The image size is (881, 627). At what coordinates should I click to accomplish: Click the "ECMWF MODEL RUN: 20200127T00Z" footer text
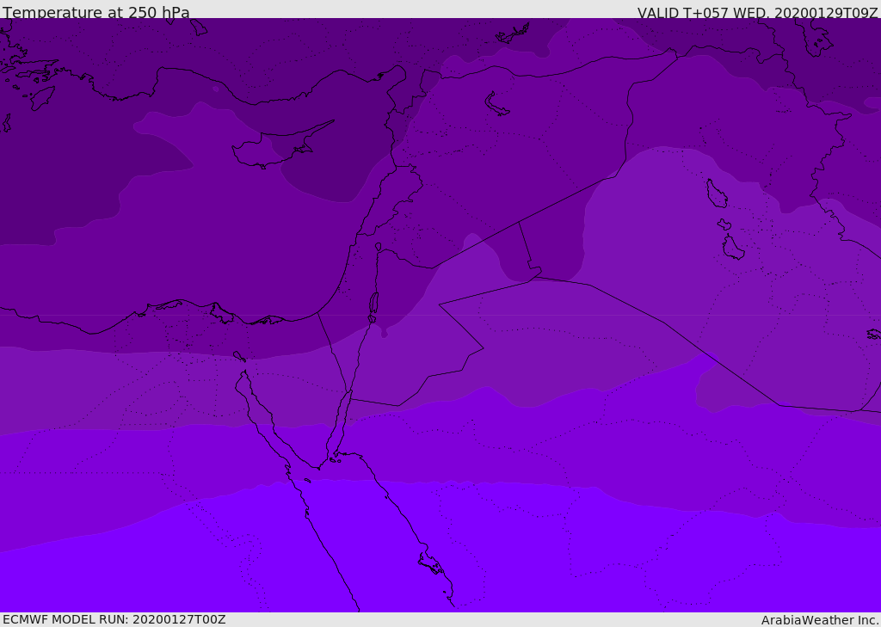coord(114,619)
